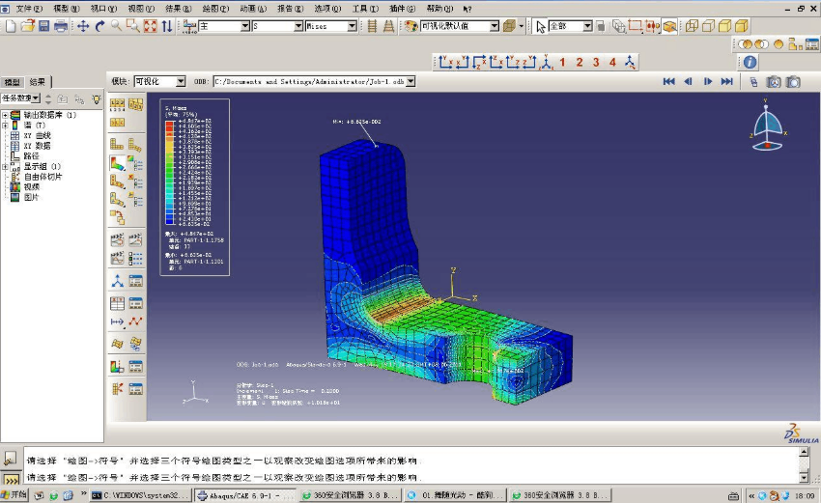This screenshot has height=503, width=821.
Task: Click the Animate Scale Factor icon
Action: [117, 239]
